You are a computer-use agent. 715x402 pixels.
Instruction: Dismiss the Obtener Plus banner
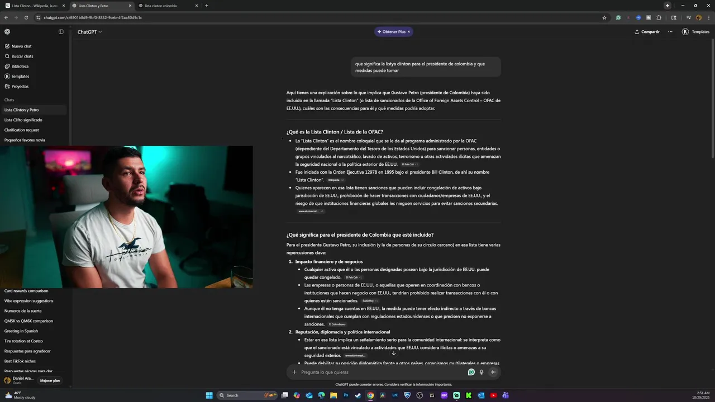click(409, 32)
